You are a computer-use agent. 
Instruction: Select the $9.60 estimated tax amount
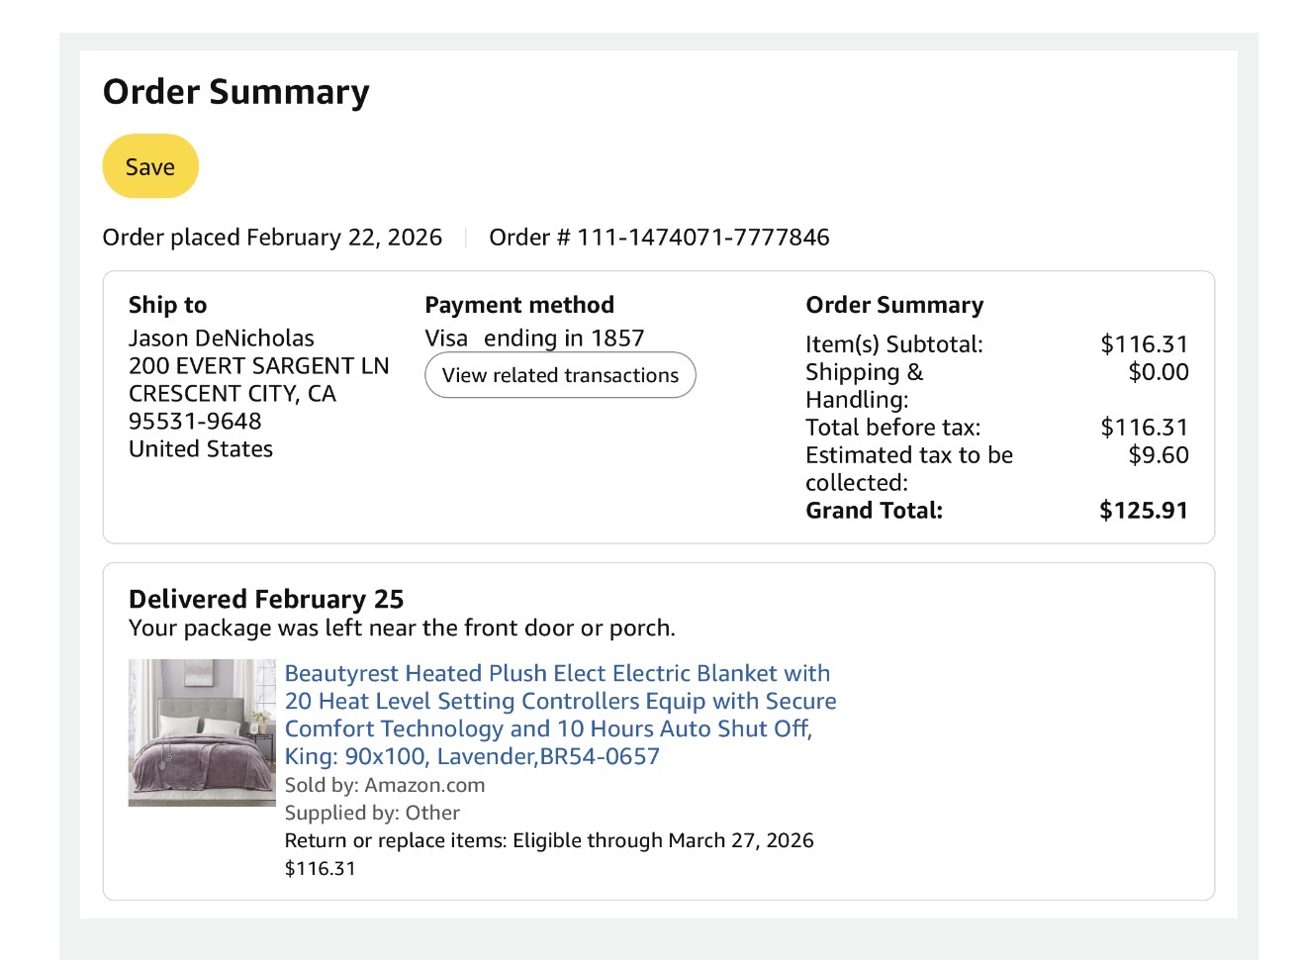coord(1159,455)
